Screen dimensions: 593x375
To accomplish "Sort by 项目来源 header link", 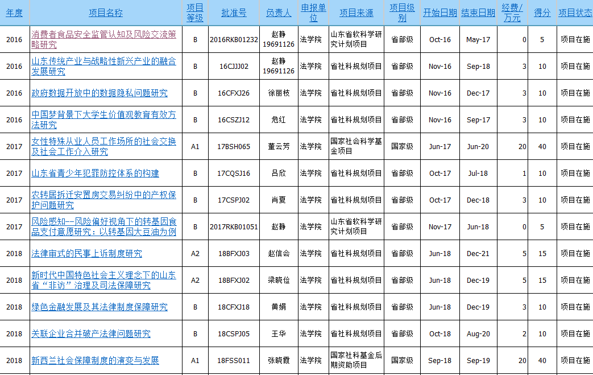I will pyautogui.click(x=356, y=13).
